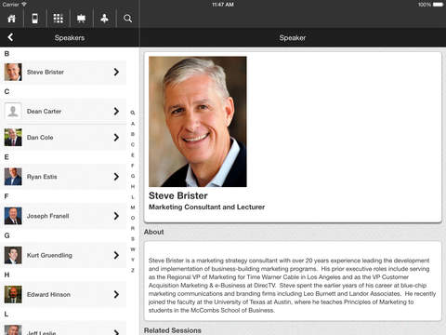The width and height of the screenshot is (446, 335).
Task: Tap Steve Brister's large profile photo
Action: (198, 122)
